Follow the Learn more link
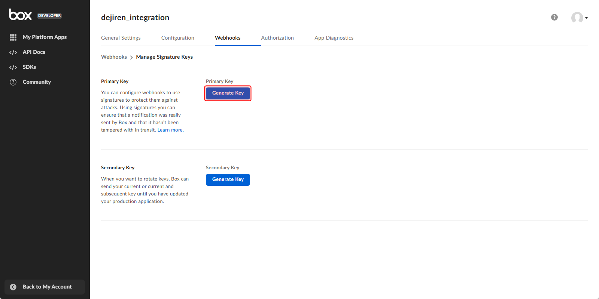The height and width of the screenshot is (299, 599). pos(170,130)
